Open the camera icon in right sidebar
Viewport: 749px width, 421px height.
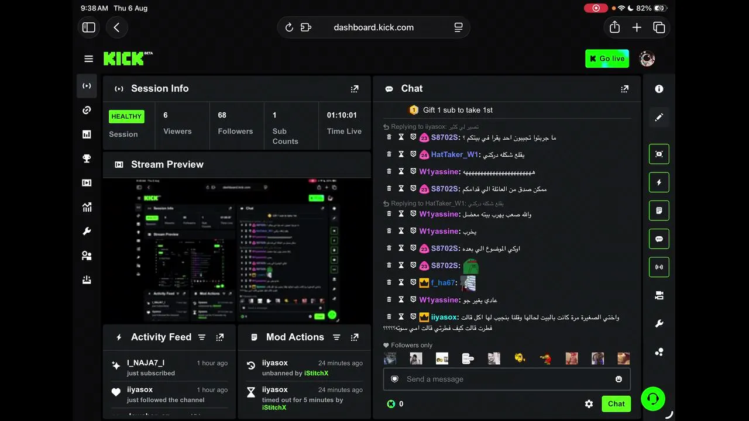pyautogui.click(x=659, y=295)
